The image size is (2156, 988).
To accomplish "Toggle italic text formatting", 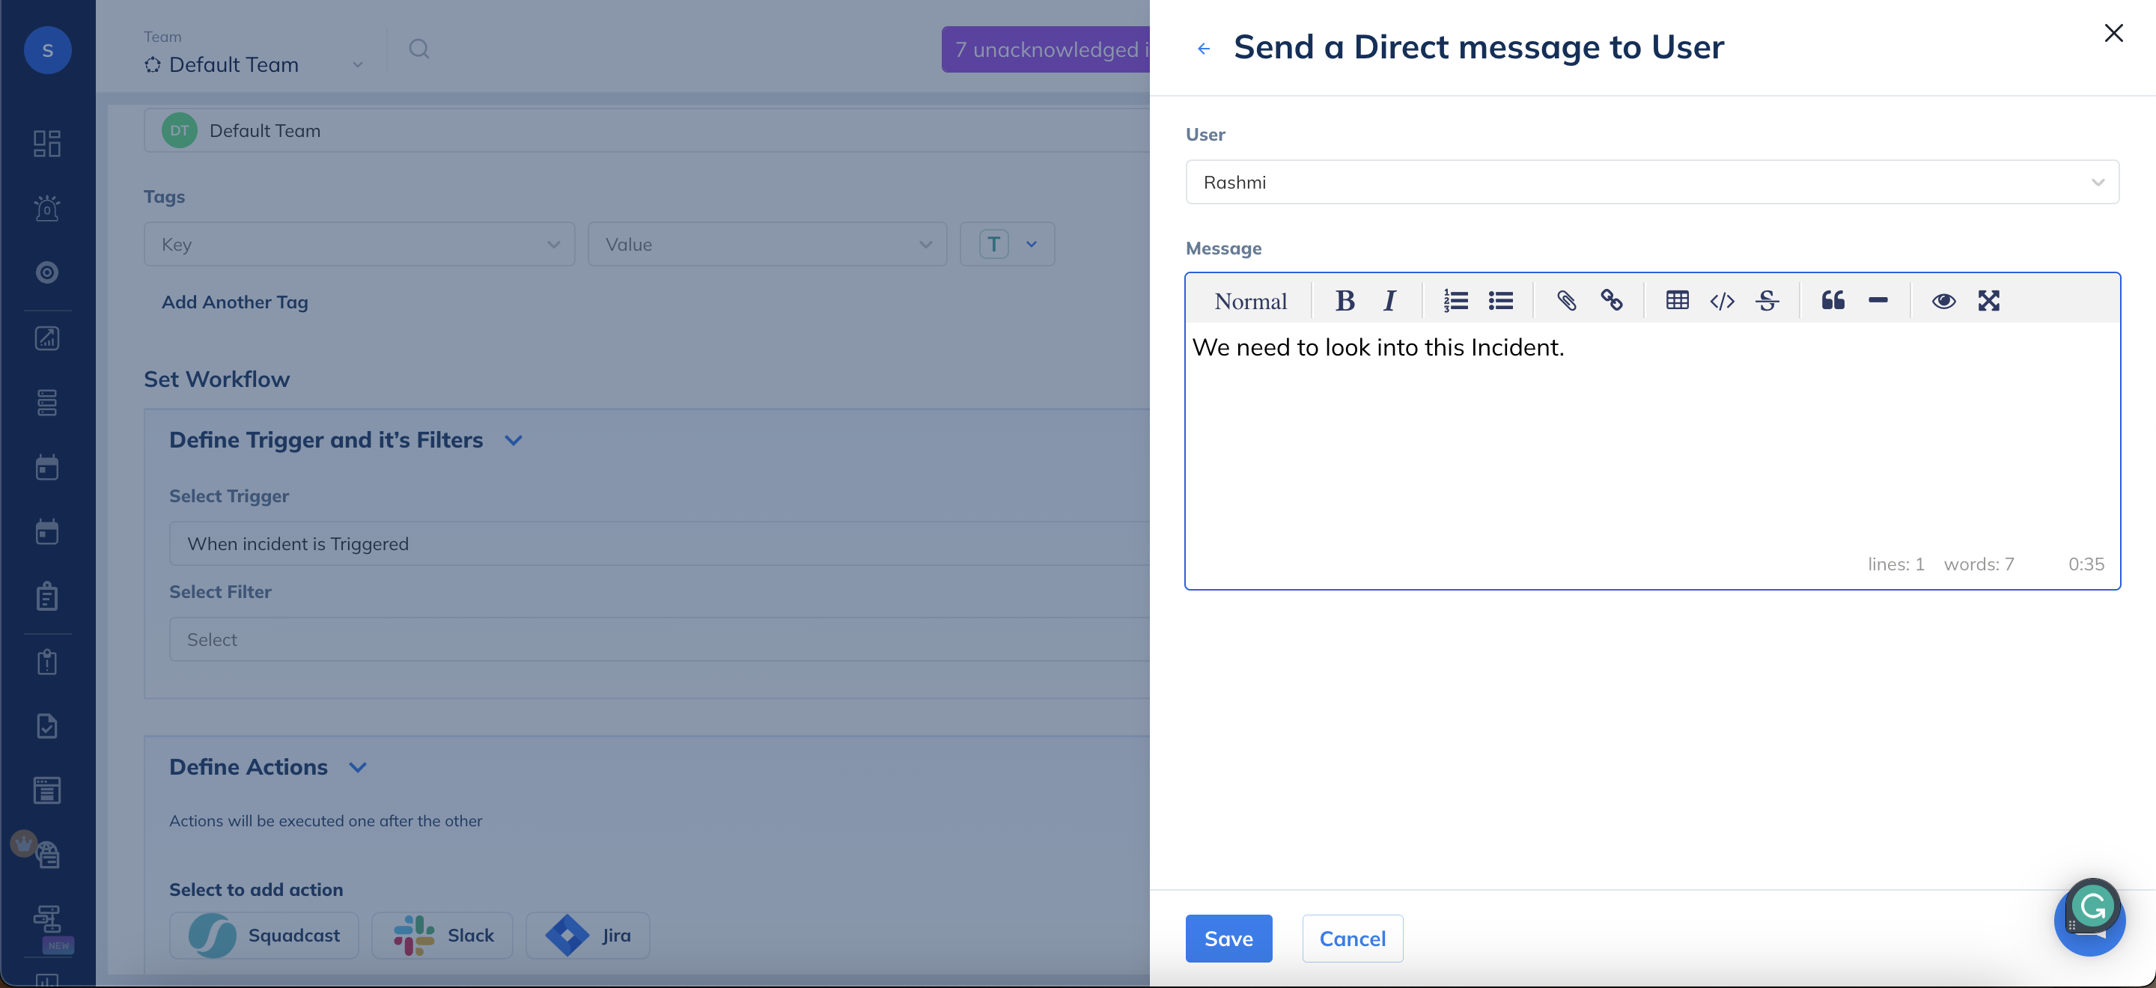I will click(x=1389, y=300).
